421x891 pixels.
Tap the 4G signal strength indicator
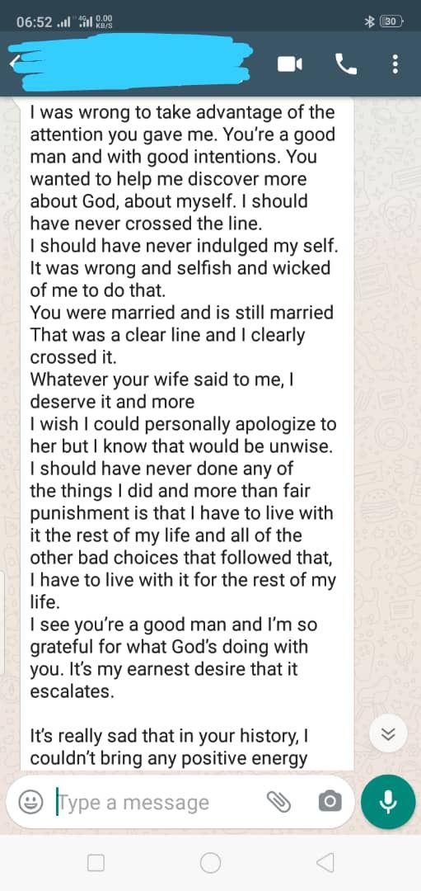click(85, 23)
